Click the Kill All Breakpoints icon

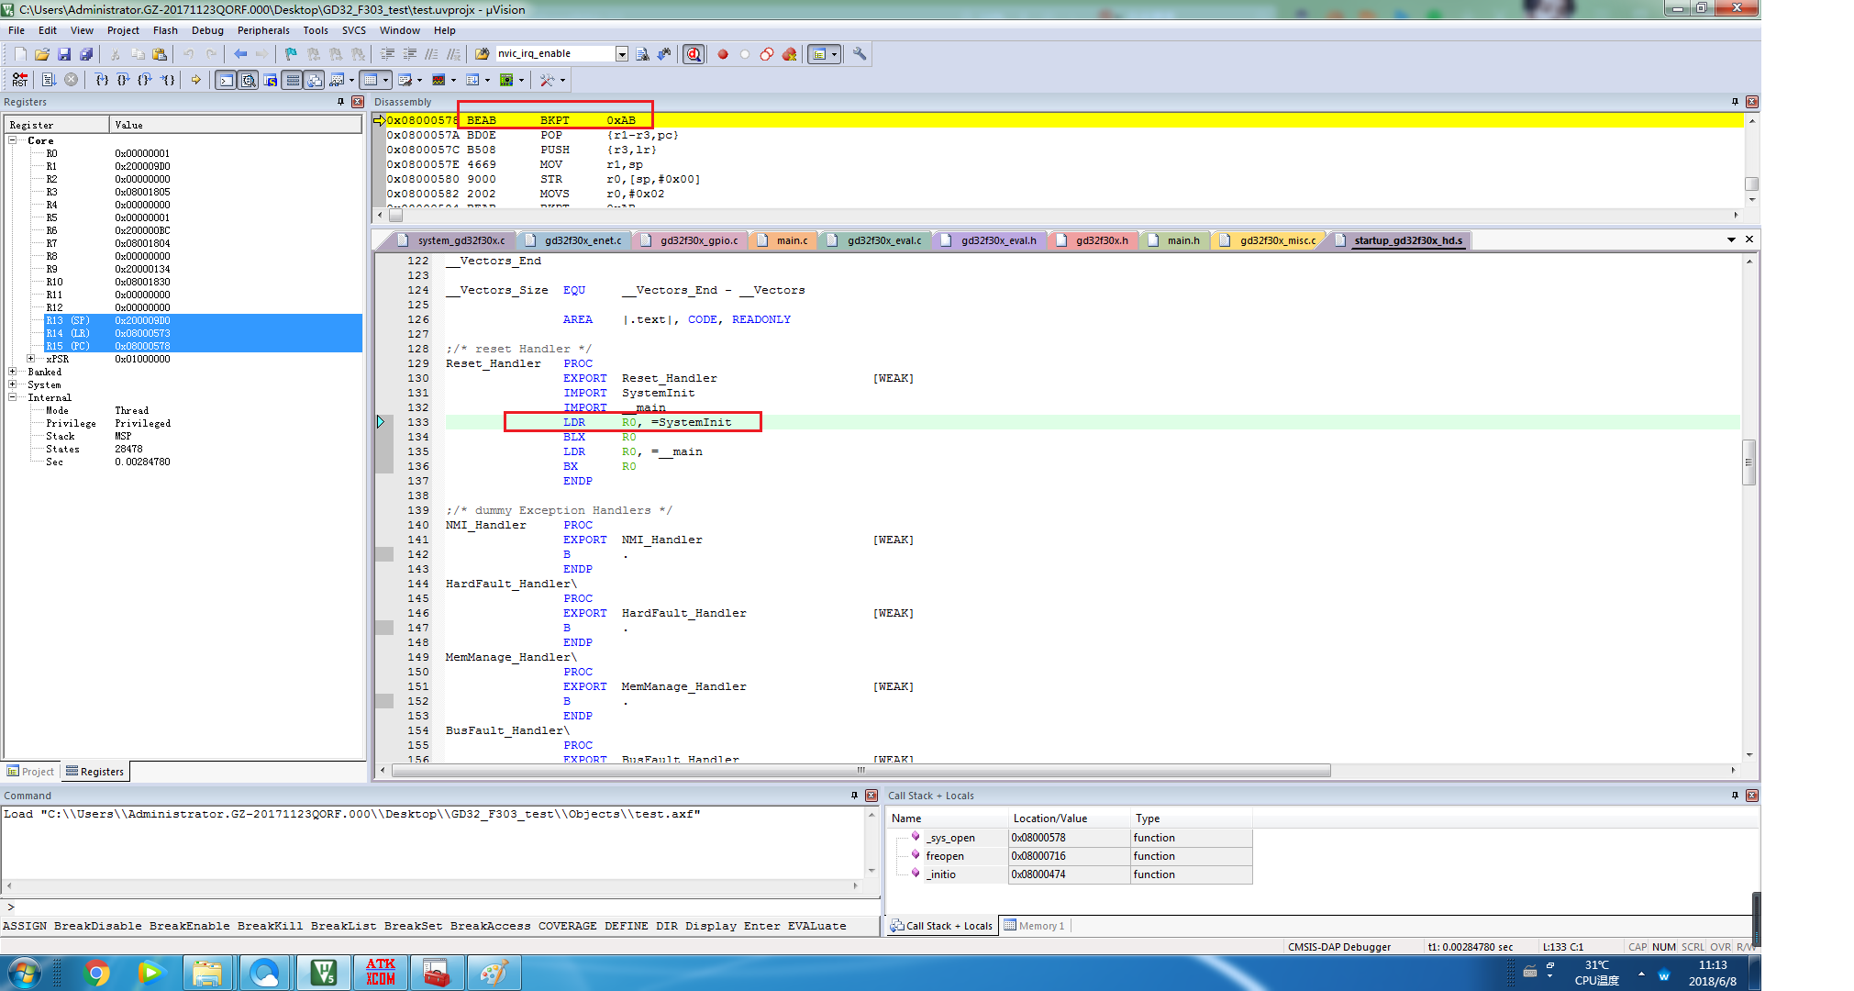pyautogui.click(x=789, y=54)
